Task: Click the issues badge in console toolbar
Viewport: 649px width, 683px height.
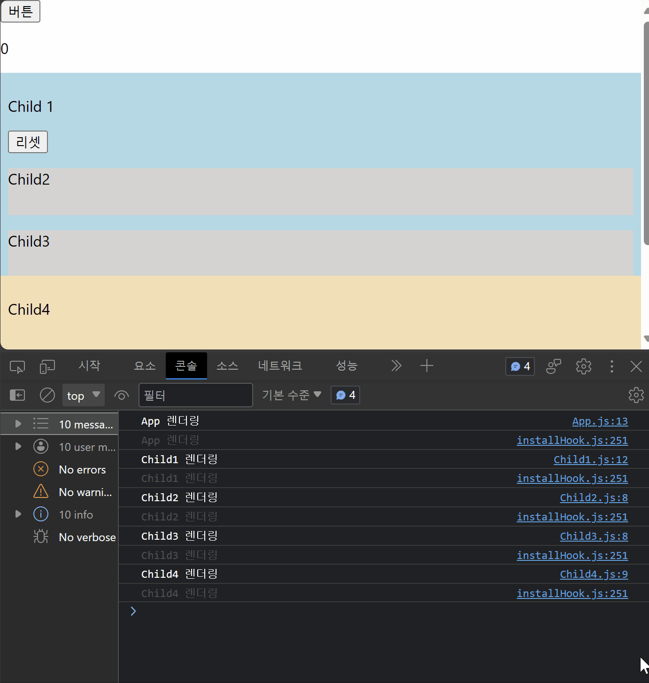Action: [345, 395]
